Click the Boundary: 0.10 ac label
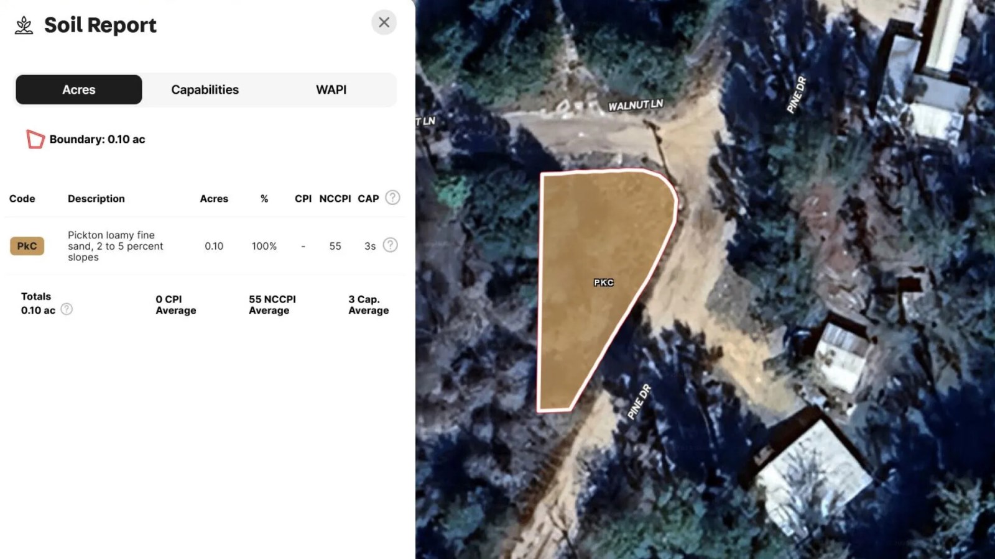This screenshot has width=995, height=559. pyautogui.click(x=97, y=139)
